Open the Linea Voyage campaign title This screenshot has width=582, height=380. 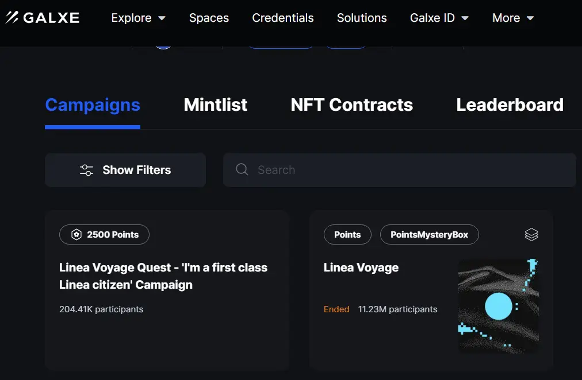pos(361,267)
